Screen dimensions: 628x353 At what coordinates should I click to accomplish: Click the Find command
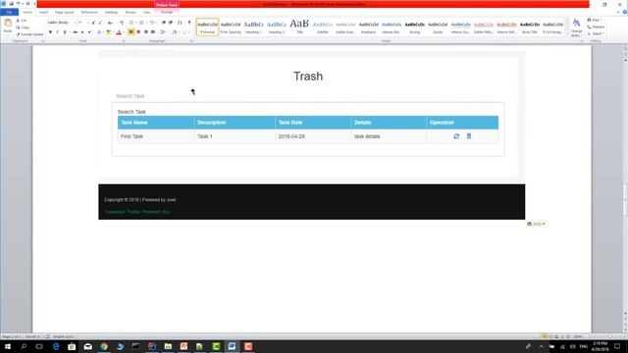click(x=595, y=20)
